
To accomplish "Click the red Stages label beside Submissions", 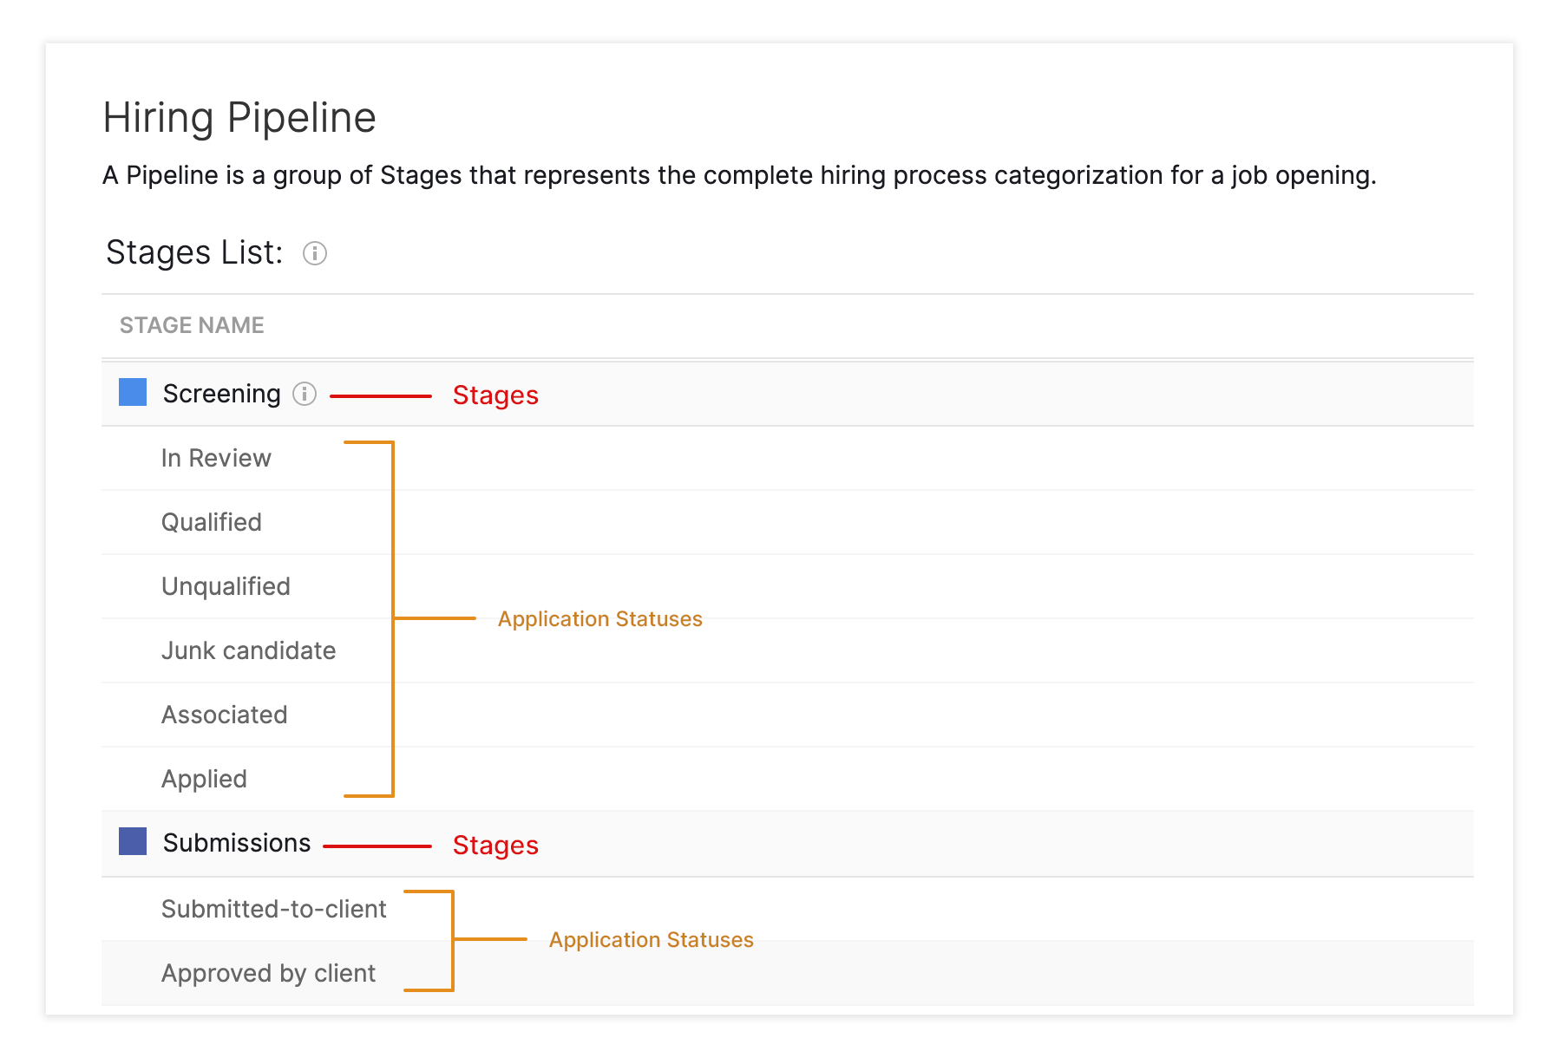I will [495, 846].
